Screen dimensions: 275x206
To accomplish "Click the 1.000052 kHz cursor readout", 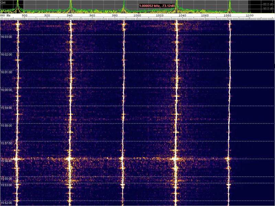I will pos(157,6).
